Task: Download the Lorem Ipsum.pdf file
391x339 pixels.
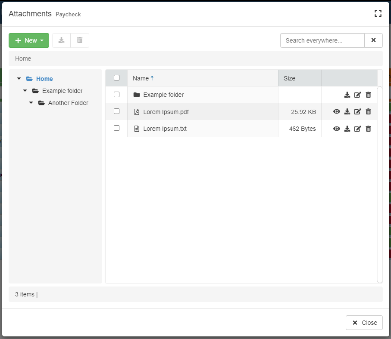Action: point(347,112)
